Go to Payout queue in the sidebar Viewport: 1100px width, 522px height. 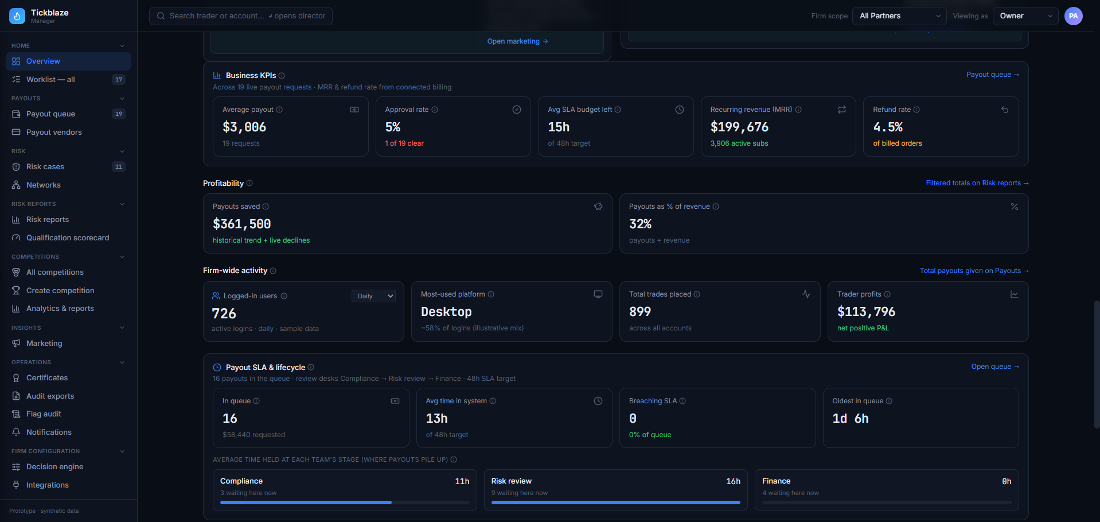pos(68,114)
